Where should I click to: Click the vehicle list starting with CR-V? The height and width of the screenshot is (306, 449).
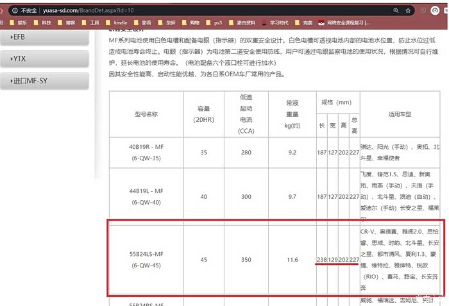point(400,260)
